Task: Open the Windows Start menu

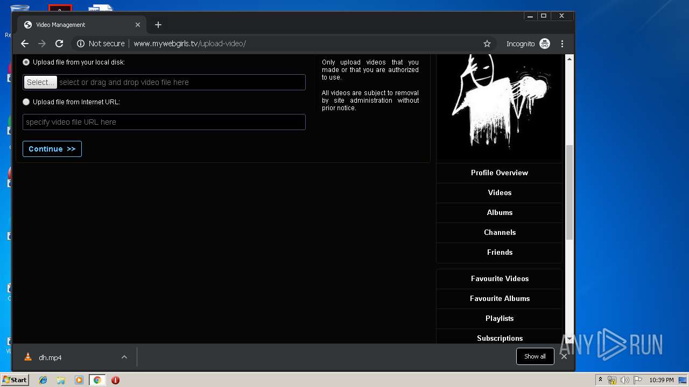Action: click(15, 380)
